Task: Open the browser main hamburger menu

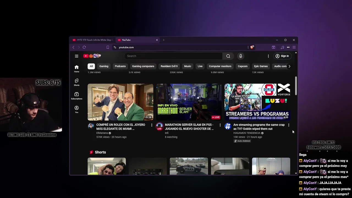Action: 294,47
